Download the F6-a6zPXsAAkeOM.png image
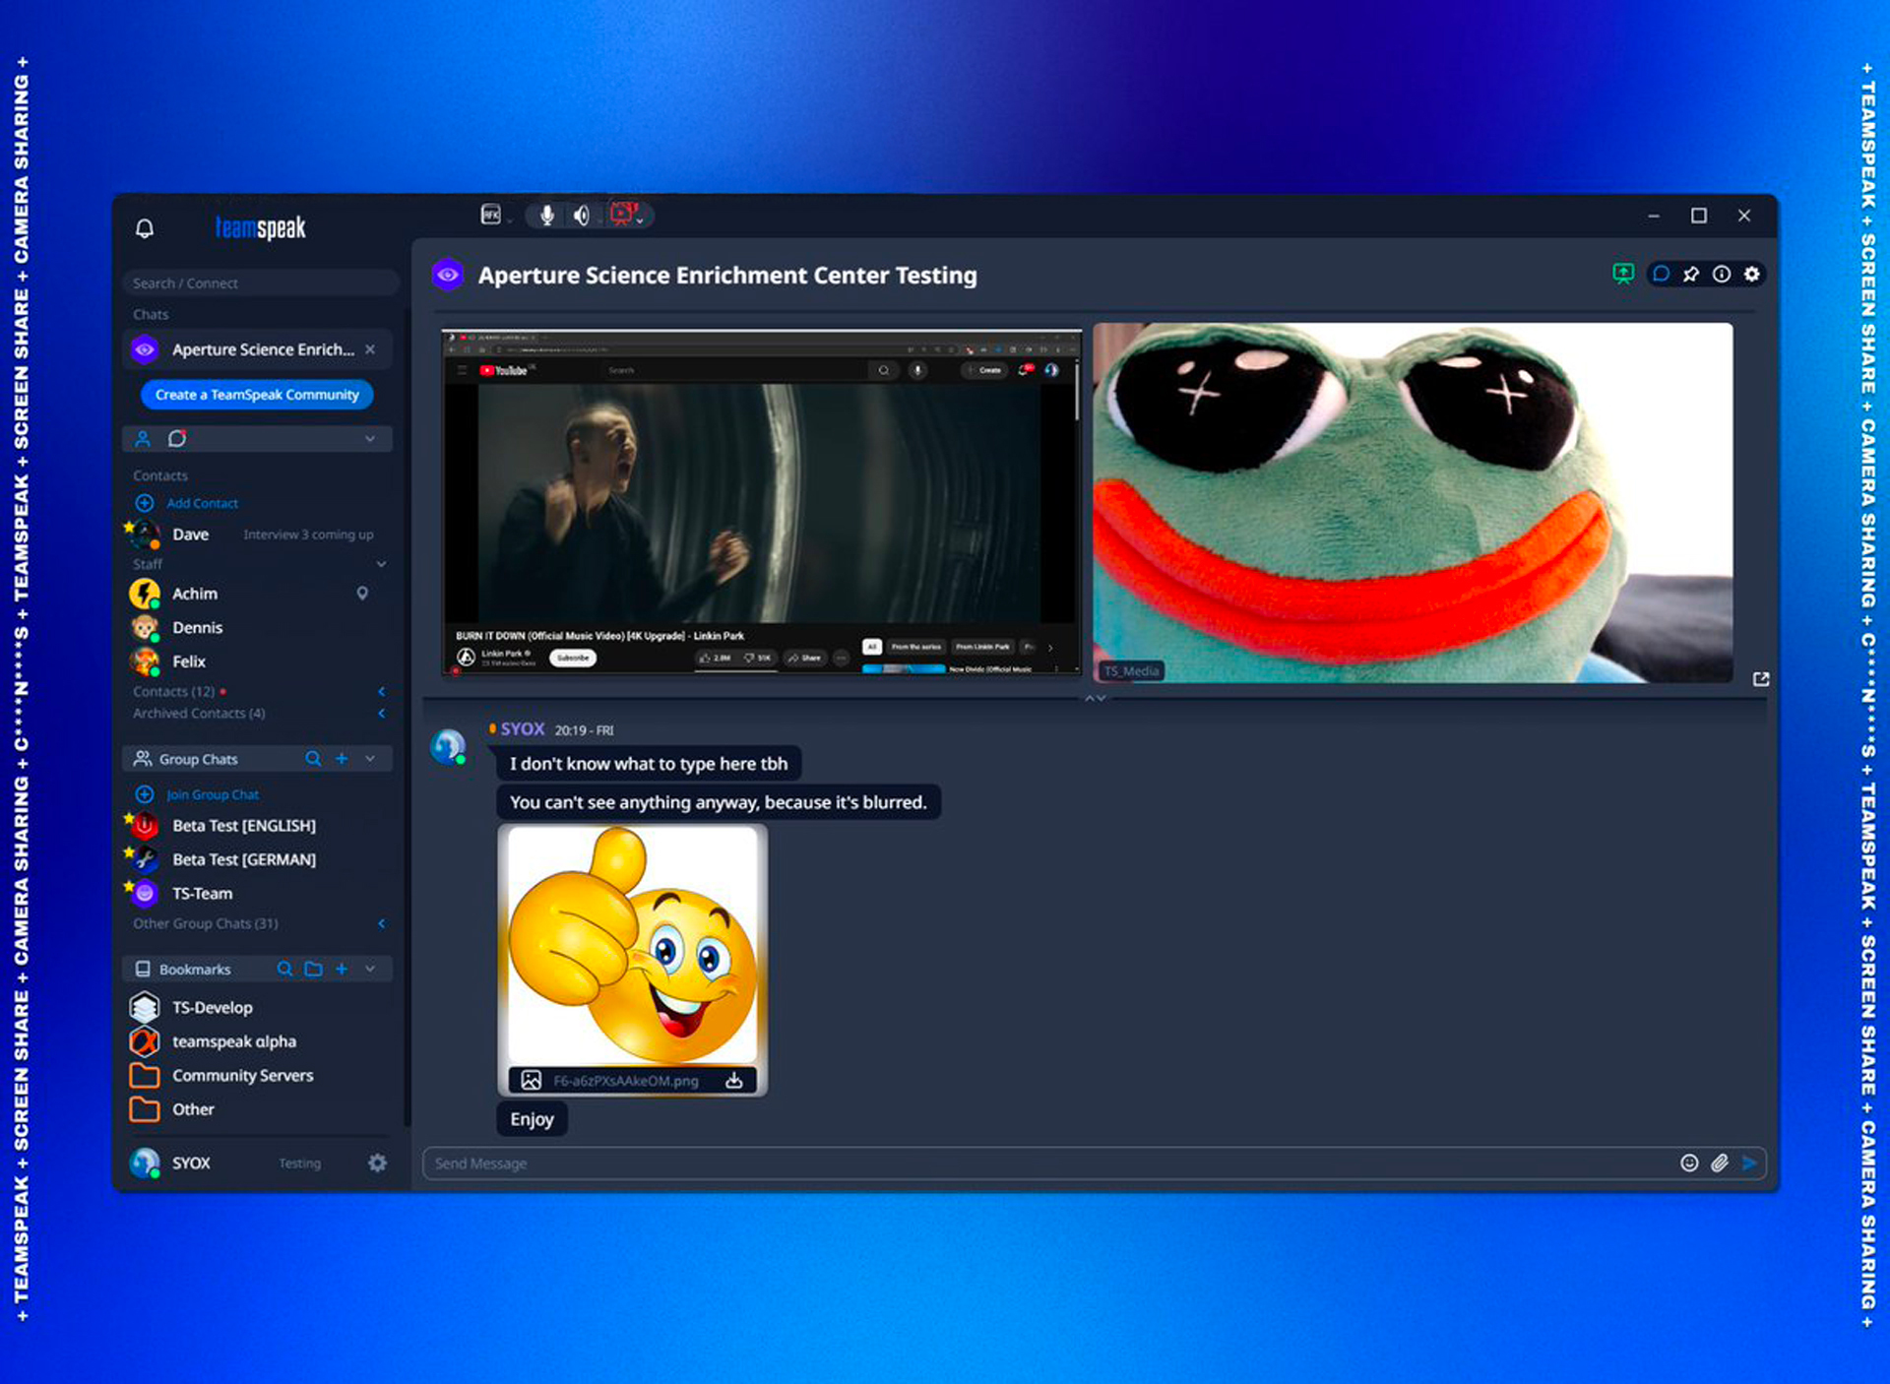1890x1384 pixels. click(x=734, y=1080)
